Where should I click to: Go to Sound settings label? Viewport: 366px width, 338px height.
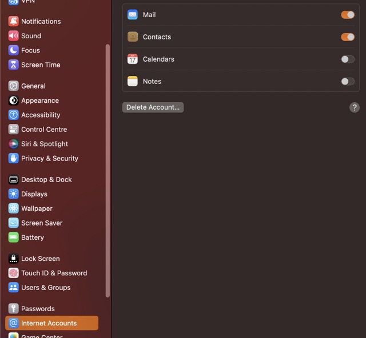[31, 36]
